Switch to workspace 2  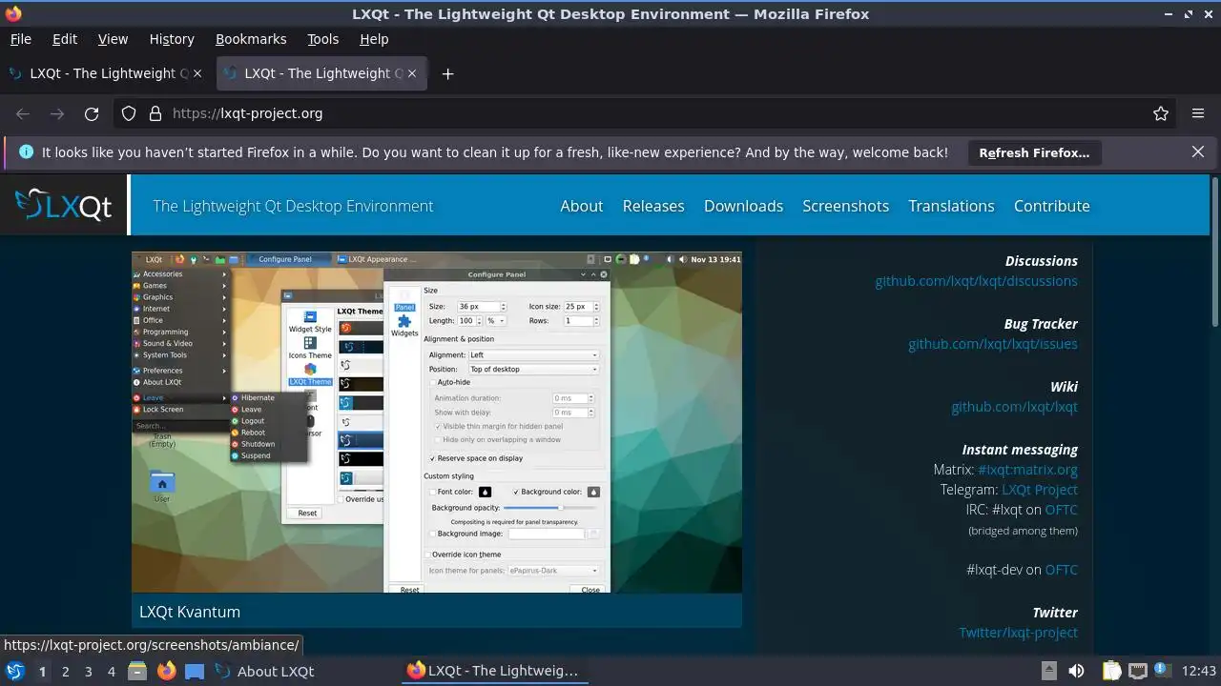pyautogui.click(x=65, y=671)
